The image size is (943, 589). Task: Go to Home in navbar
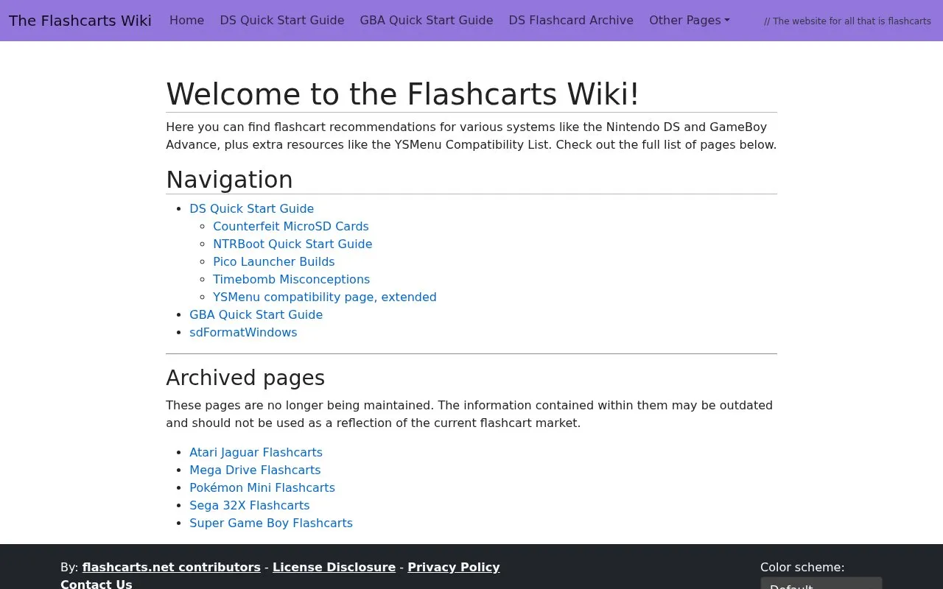(x=186, y=21)
